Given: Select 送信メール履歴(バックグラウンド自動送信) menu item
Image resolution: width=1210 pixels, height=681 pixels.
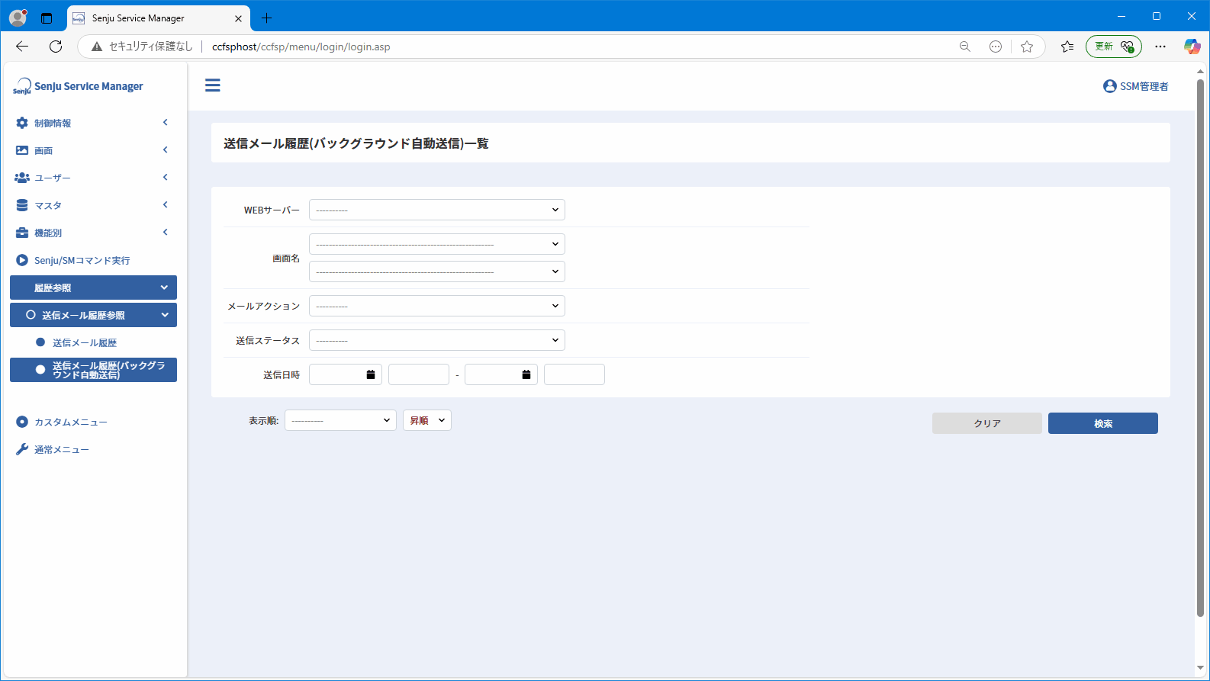Looking at the screenshot, I should click(x=93, y=370).
